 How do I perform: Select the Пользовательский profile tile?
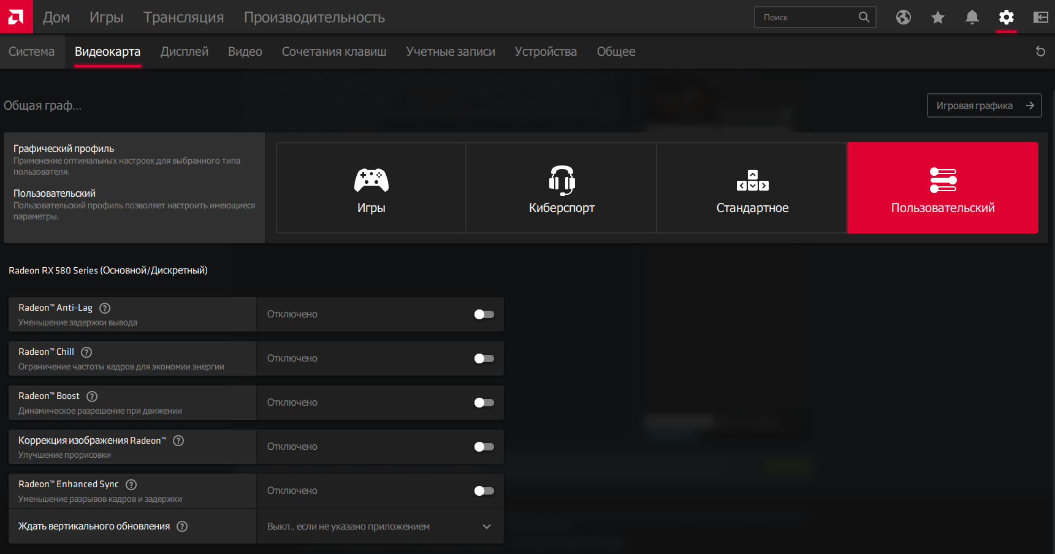[943, 188]
